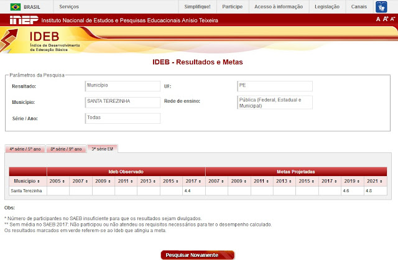Decrease font size with the A- icon
Image resolution: width=398 pixels, height=260 pixels.
coord(392,19)
